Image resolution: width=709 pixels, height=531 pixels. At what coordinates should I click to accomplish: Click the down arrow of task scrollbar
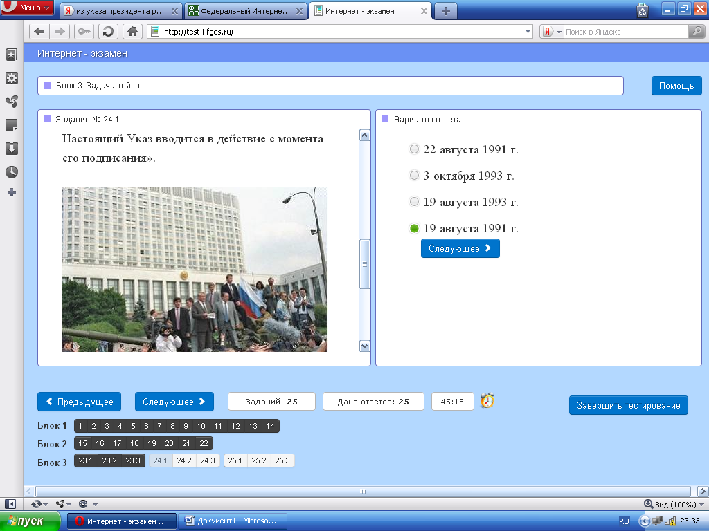364,346
